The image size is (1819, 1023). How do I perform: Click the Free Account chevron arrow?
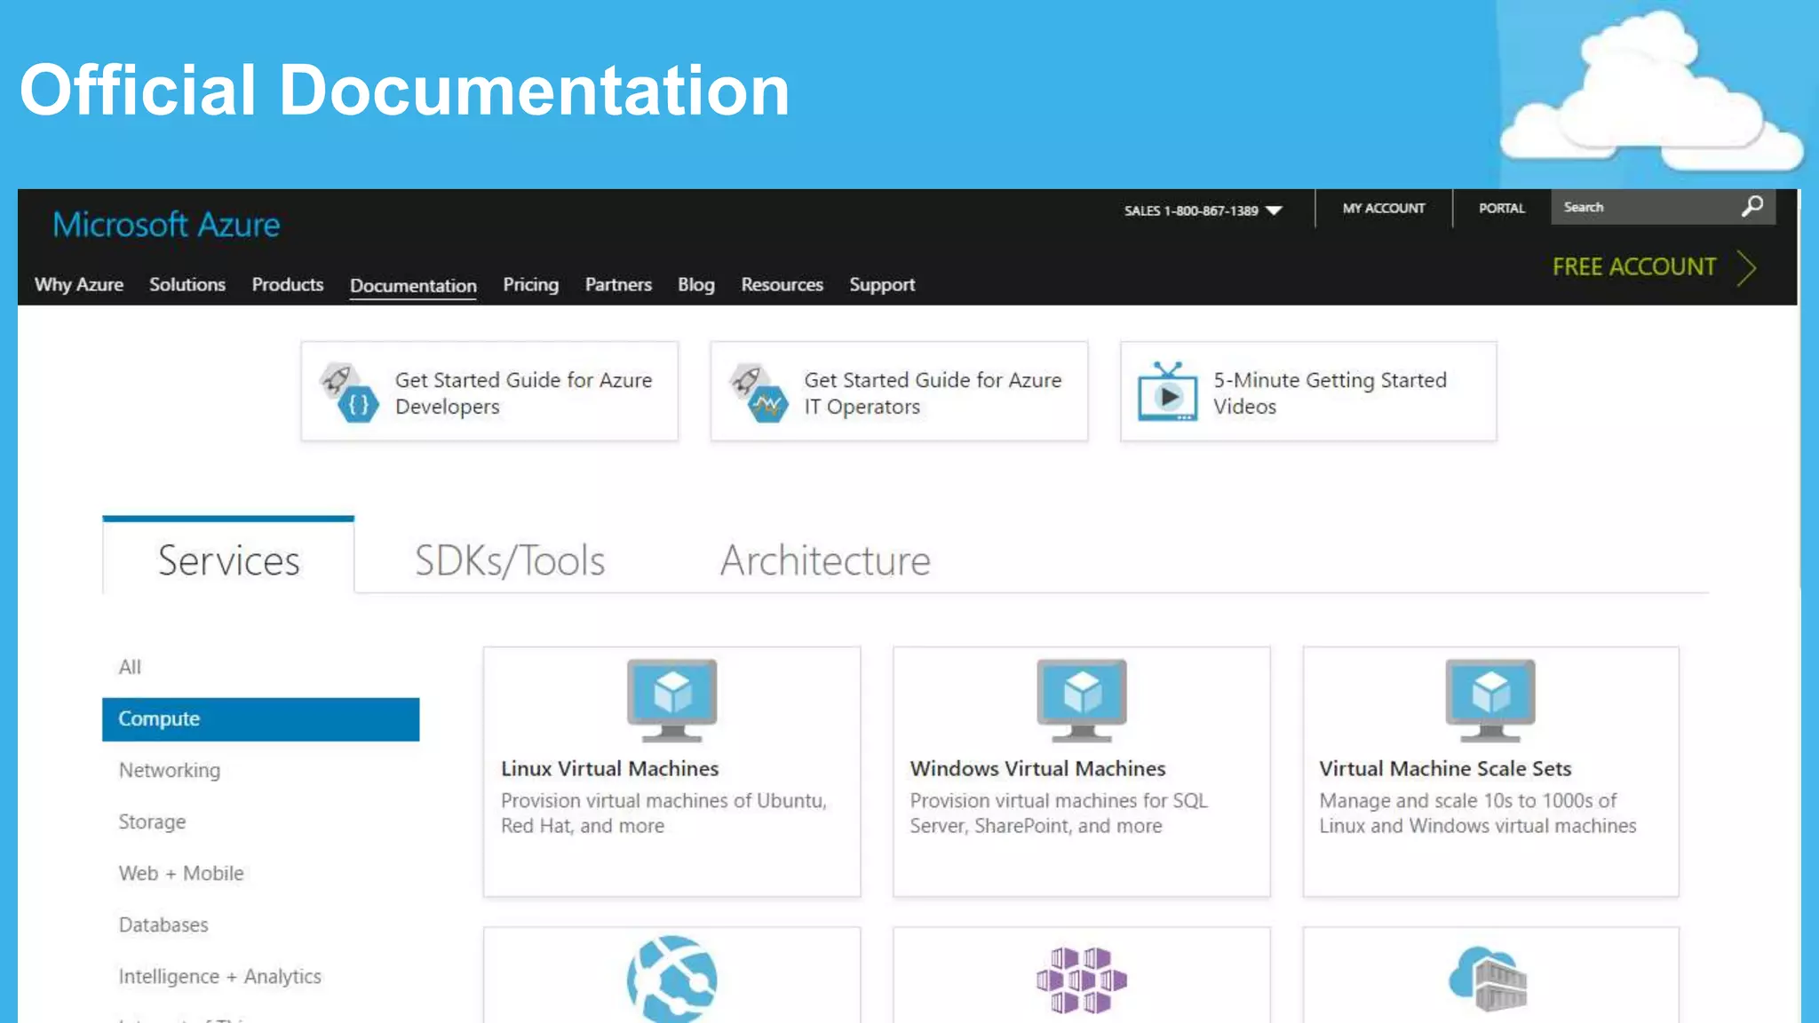point(1746,267)
